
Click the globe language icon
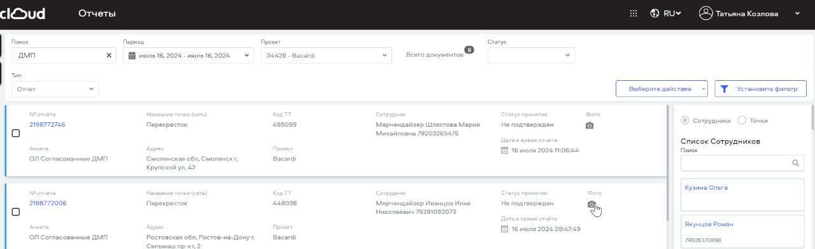coord(655,13)
